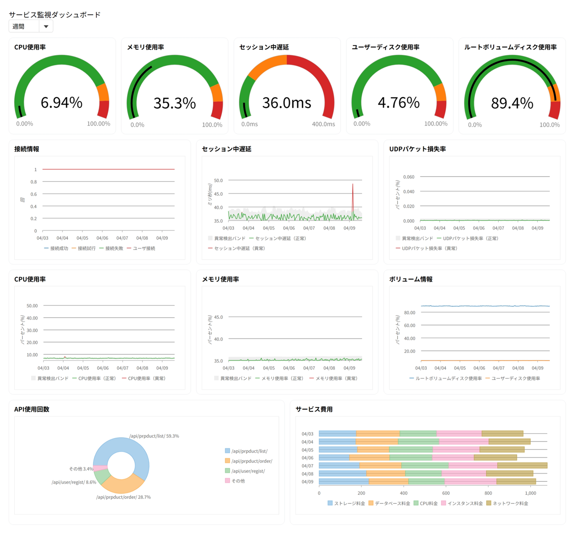Click the red anomaly spike in セッション中遅延 chart
This screenshot has height=535, width=574.
(353, 199)
